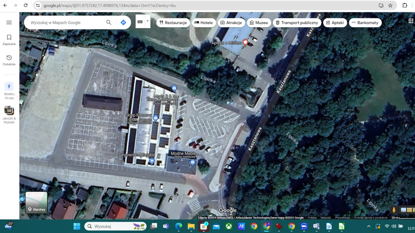Select the Apteka z Misiem map pin

245,42
